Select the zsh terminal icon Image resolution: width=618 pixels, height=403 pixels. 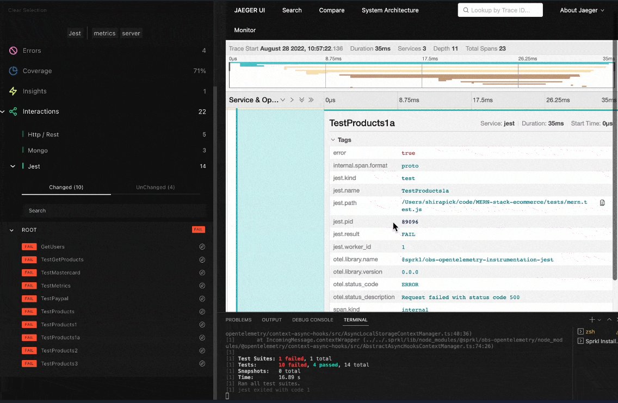coord(580,332)
